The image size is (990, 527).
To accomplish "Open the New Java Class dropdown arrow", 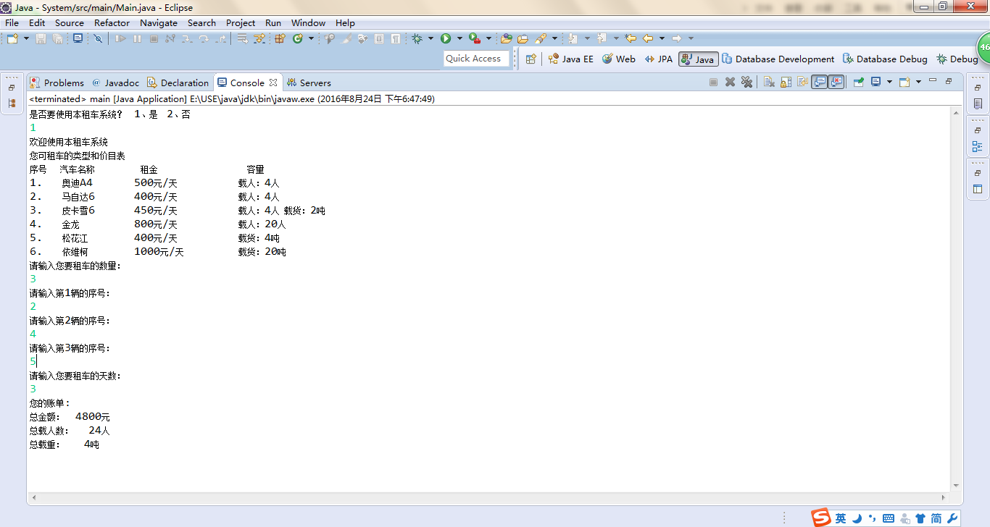I will 311,38.
